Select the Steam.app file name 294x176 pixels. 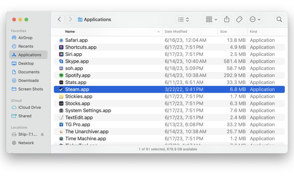(x=77, y=89)
